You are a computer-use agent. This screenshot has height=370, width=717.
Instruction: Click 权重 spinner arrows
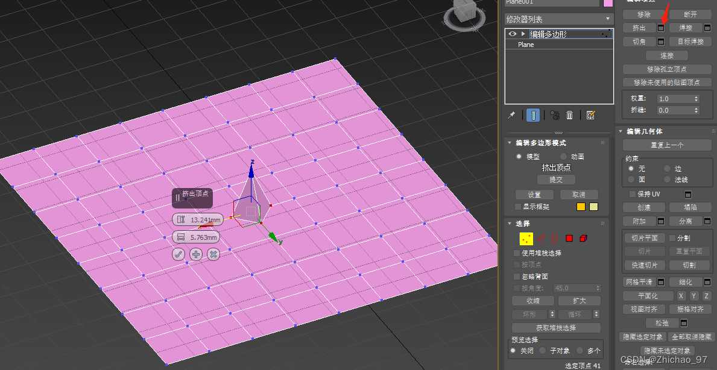[696, 99]
